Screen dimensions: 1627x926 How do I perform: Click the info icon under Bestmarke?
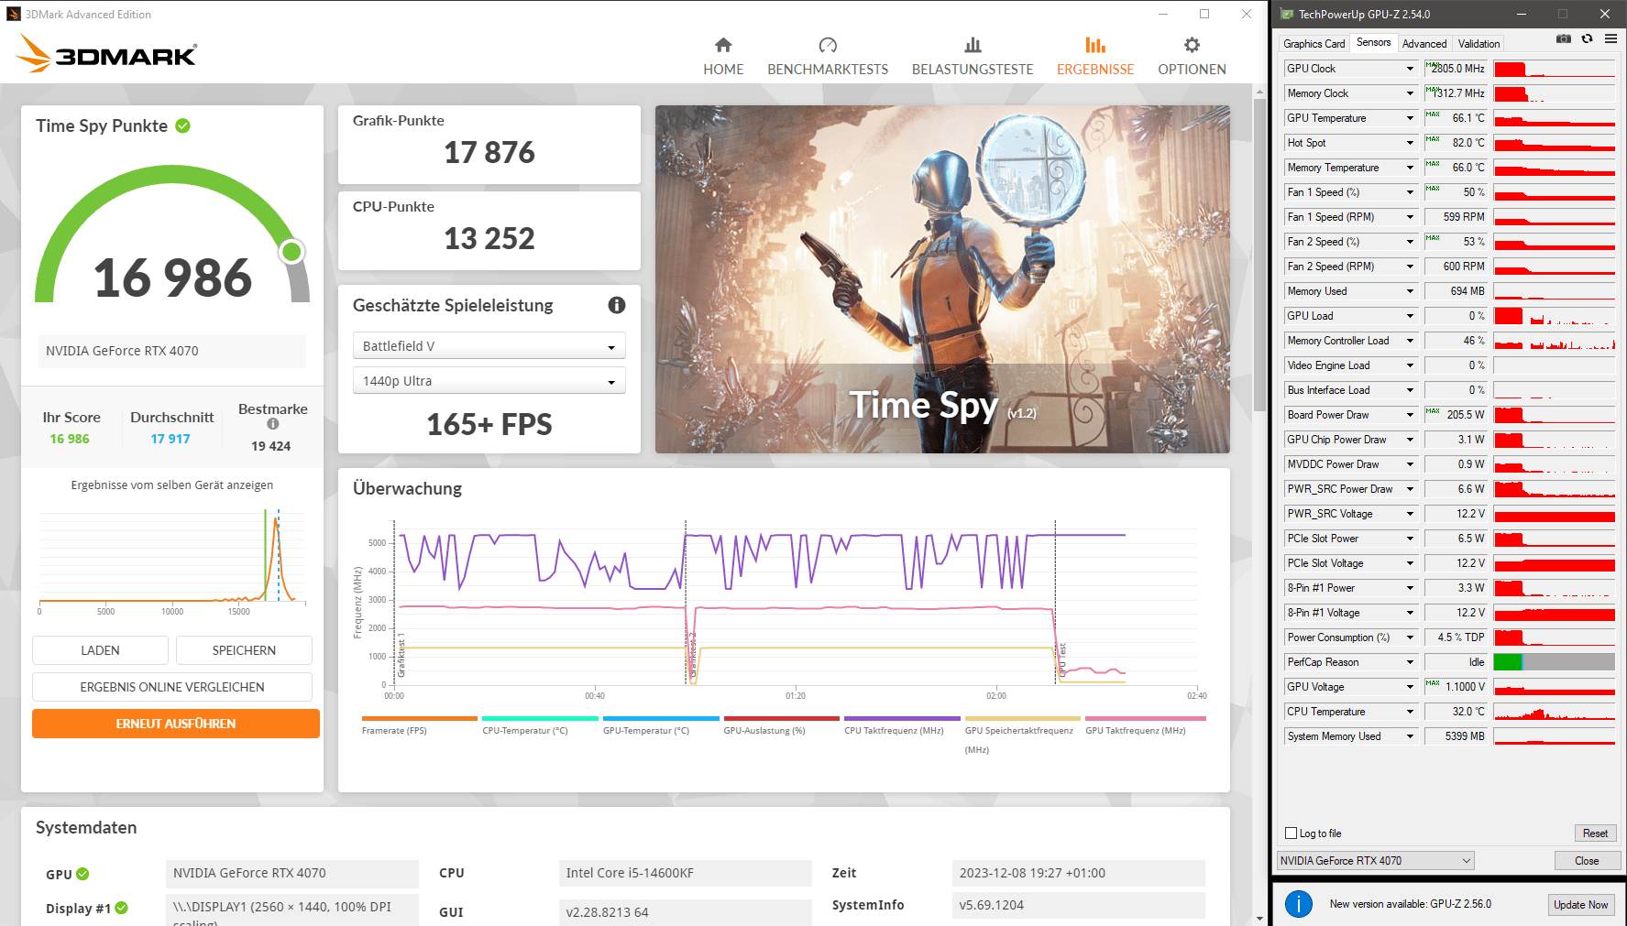pyautogui.click(x=272, y=424)
